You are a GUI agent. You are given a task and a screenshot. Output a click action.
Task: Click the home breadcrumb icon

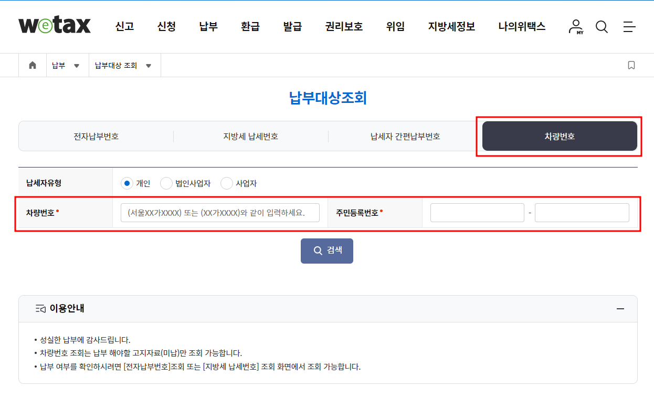coord(32,65)
